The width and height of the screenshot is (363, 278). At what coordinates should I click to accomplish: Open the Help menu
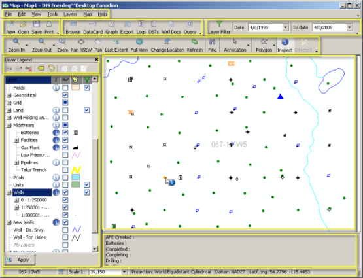102,14
